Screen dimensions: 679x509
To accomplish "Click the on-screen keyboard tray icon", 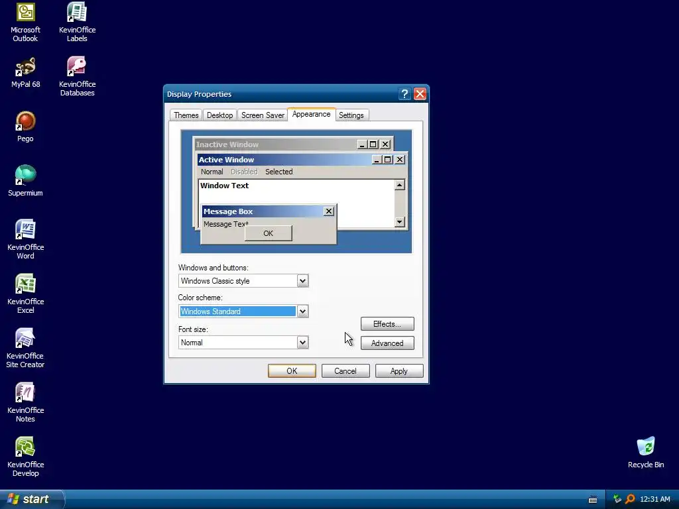I will pos(593,500).
